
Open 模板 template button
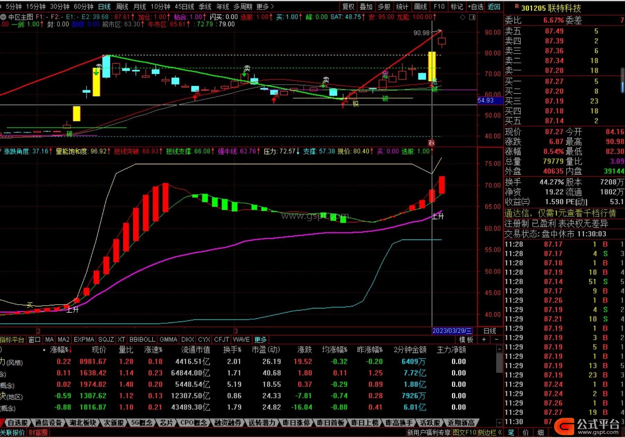[466, 339]
